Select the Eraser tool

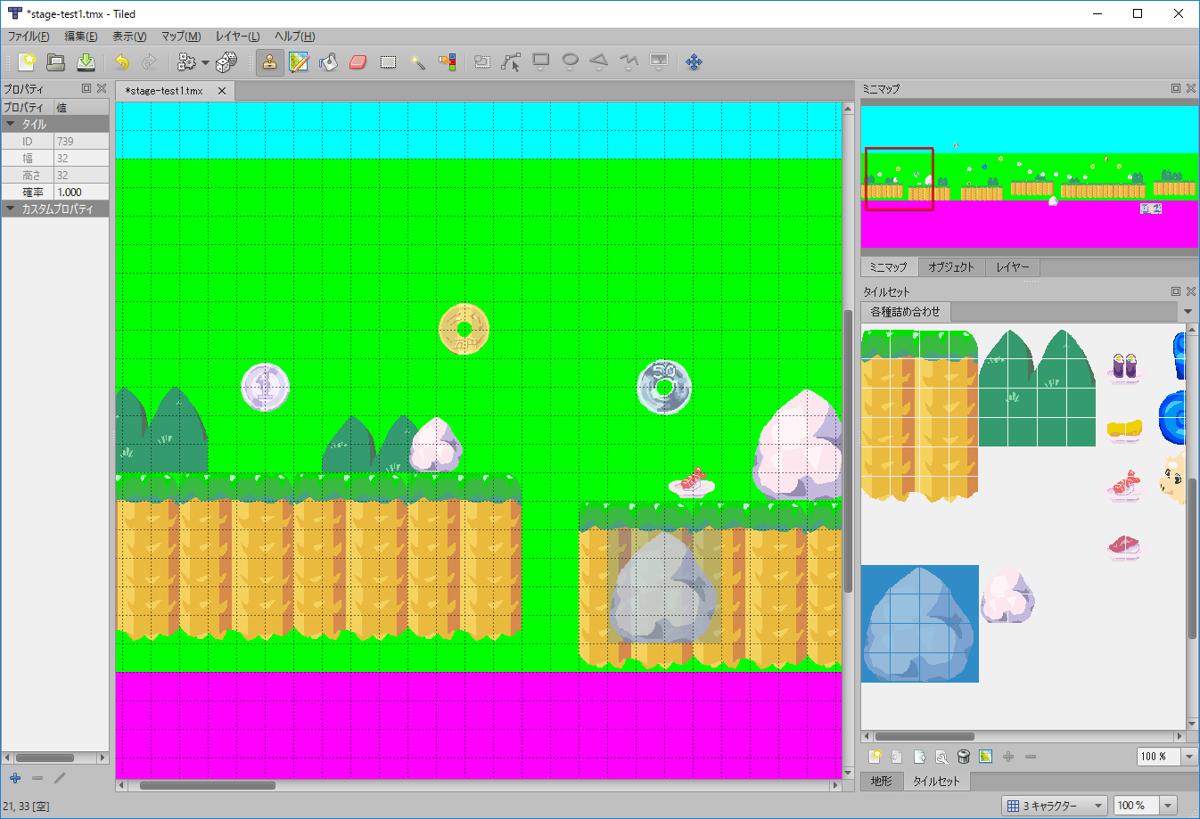[357, 61]
